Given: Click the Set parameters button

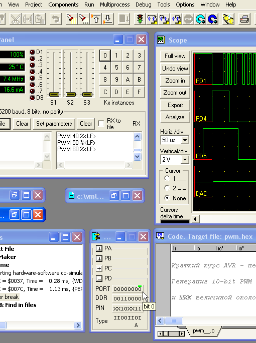Looking at the screenshot, I should tap(54, 124).
